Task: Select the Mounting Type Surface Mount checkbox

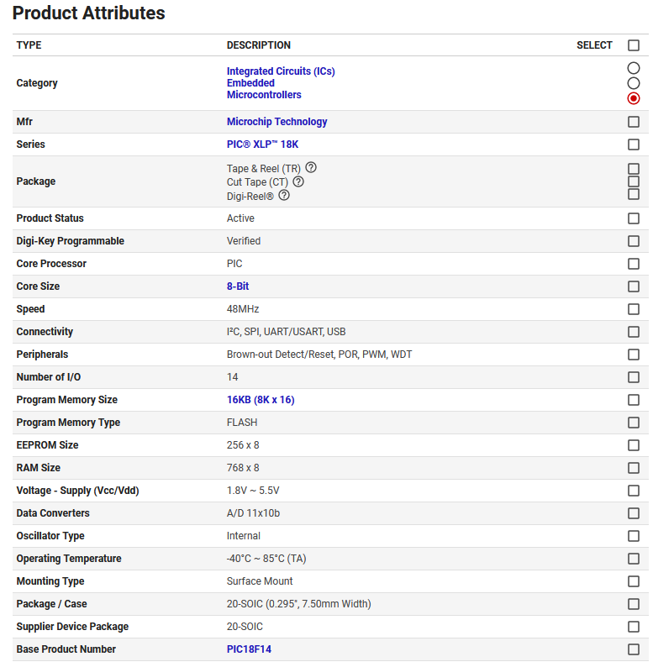Action: click(634, 581)
